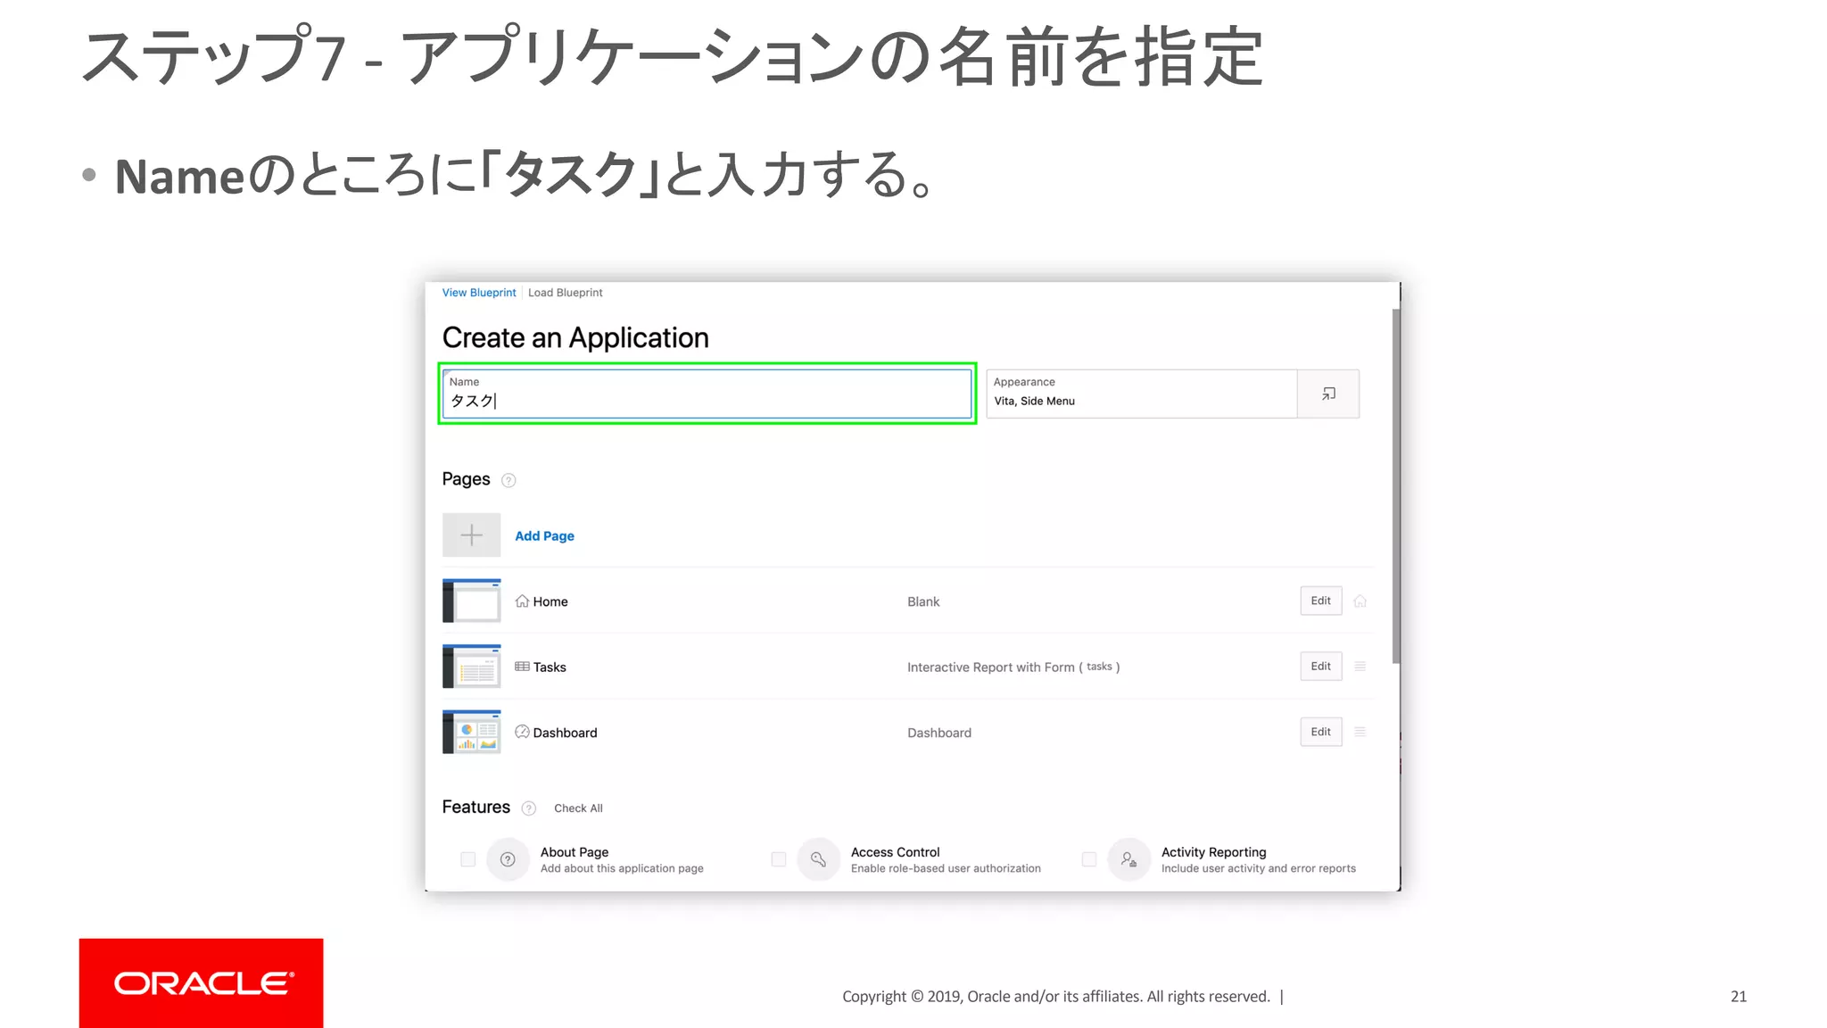
Task: Click the 'Dashboard' page name text
Action: click(x=565, y=733)
